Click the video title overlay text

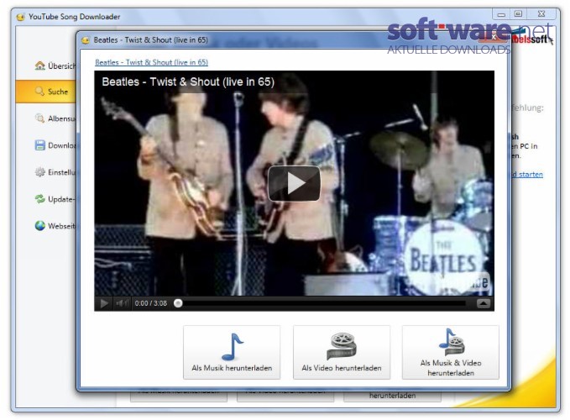click(x=188, y=81)
